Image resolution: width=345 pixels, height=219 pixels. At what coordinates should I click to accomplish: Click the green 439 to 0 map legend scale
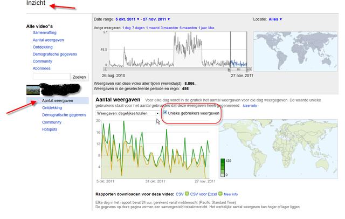(223, 168)
